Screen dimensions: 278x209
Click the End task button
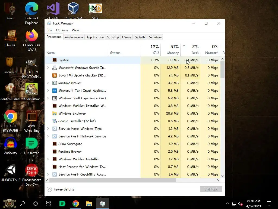[211, 189]
